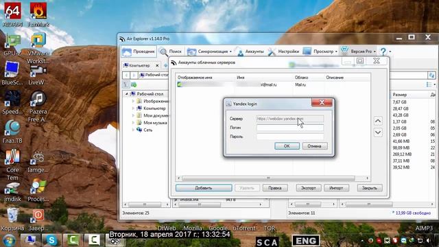Open Настройки in Air Explorer toolbar

(x=283, y=51)
